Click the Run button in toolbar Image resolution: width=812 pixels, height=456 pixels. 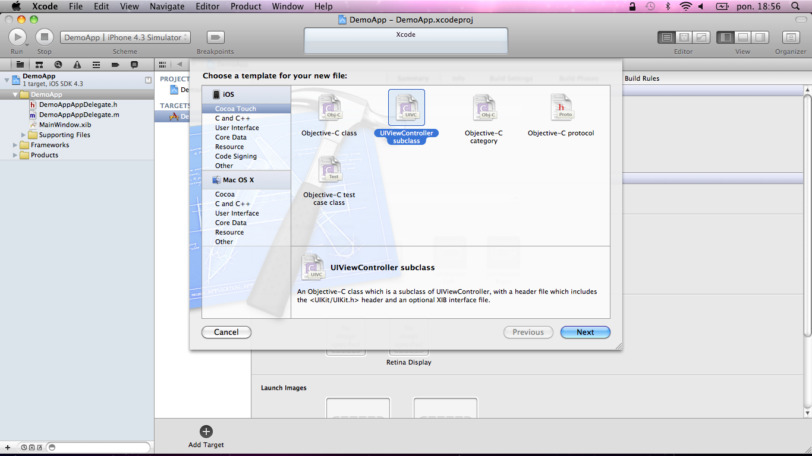[17, 37]
